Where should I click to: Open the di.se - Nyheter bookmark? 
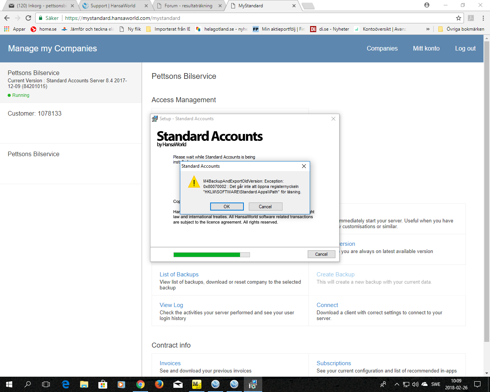pyautogui.click(x=330, y=29)
